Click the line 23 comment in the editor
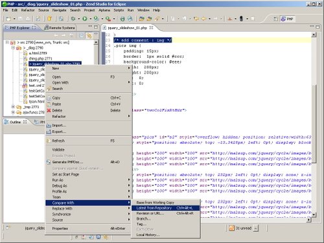 point(143,40)
